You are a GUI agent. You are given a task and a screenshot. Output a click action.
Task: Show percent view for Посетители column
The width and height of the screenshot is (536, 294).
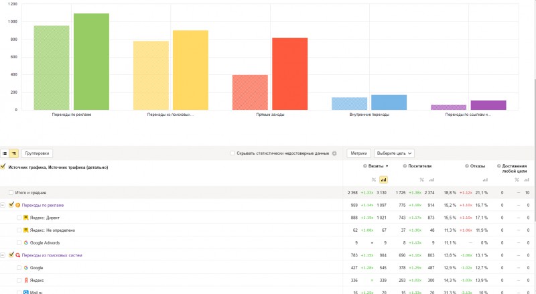(422, 180)
